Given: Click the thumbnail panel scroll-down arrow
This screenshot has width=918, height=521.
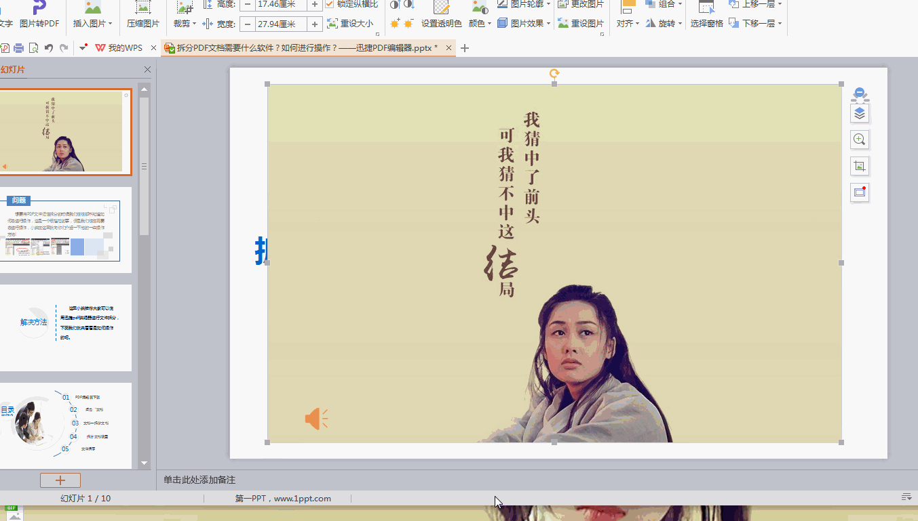Looking at the screenshot, I should tap(144, 463).
